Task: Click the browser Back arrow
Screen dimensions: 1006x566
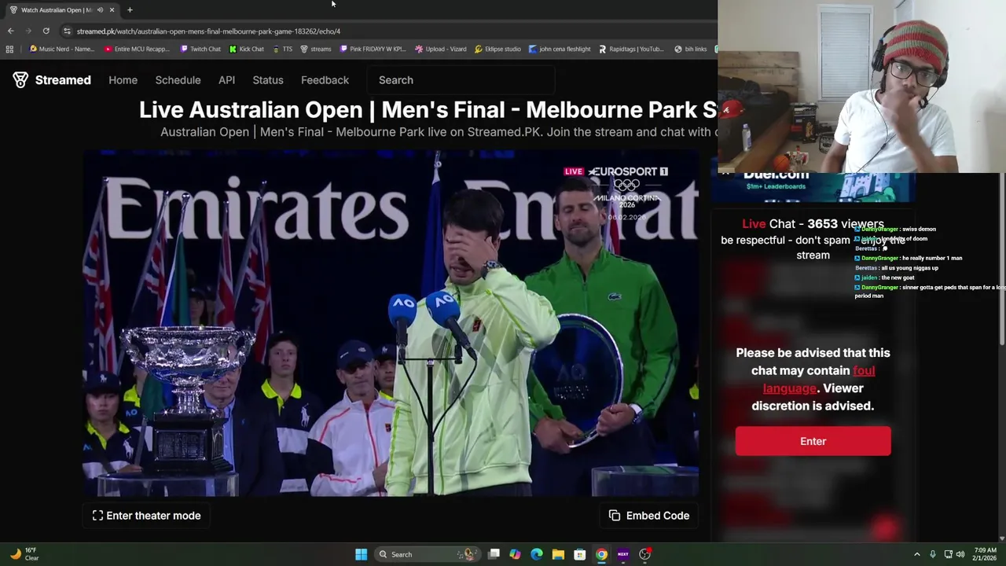Action: tap(10, 31)
